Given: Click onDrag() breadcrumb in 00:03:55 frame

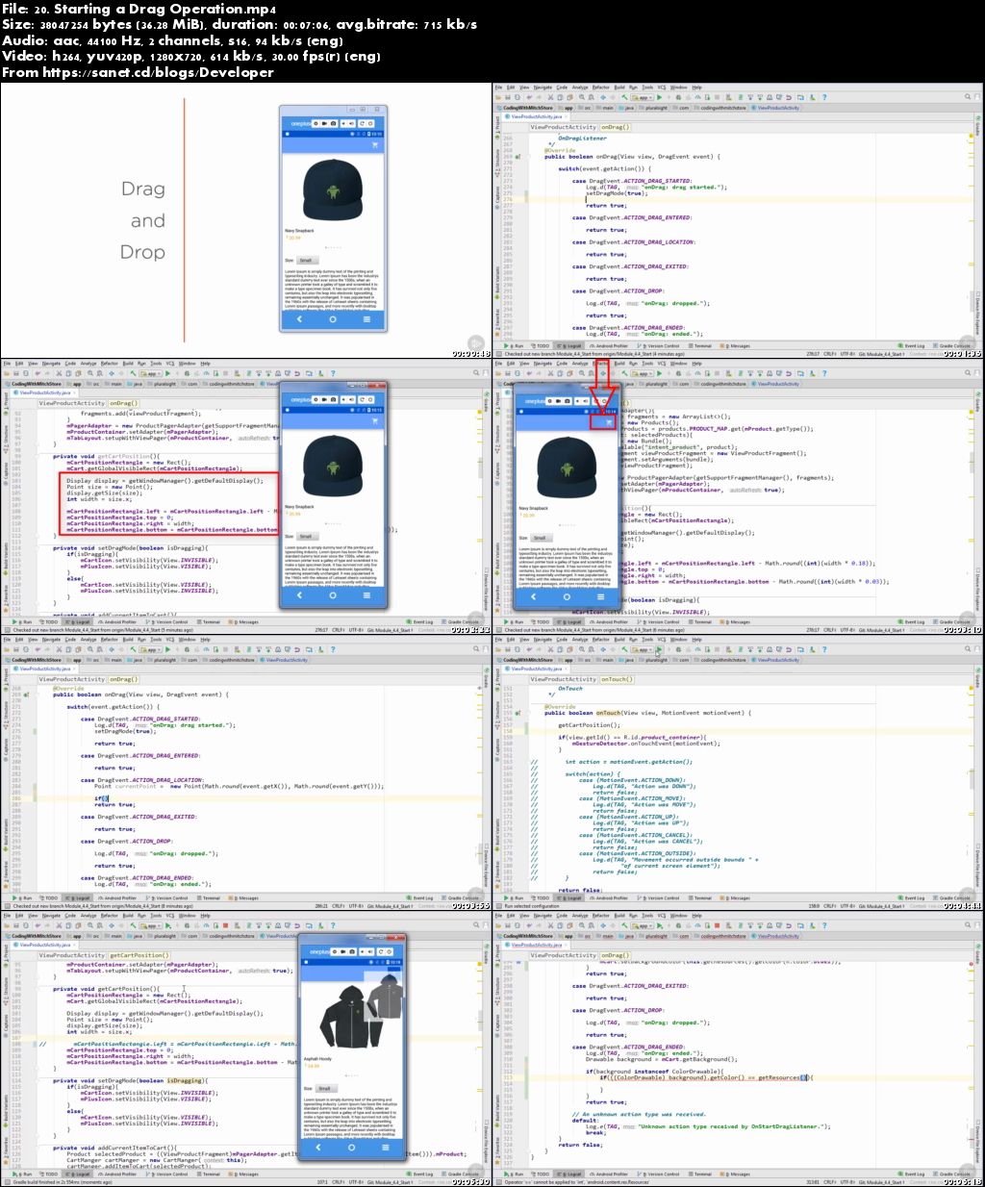Looking at the screenshot, I should 124,679.
